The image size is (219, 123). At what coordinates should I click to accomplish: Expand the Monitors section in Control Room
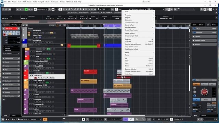tap(205, 44)
